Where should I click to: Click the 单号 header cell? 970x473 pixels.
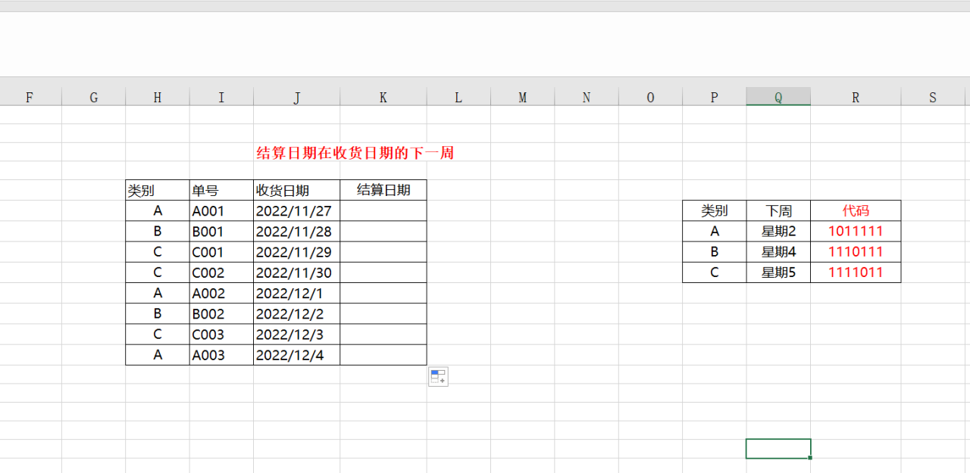pos(221,190)
